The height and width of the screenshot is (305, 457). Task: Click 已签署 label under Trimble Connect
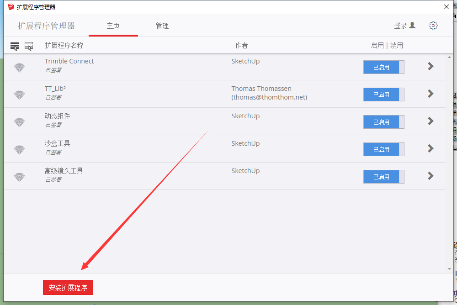tap(53, 70)
